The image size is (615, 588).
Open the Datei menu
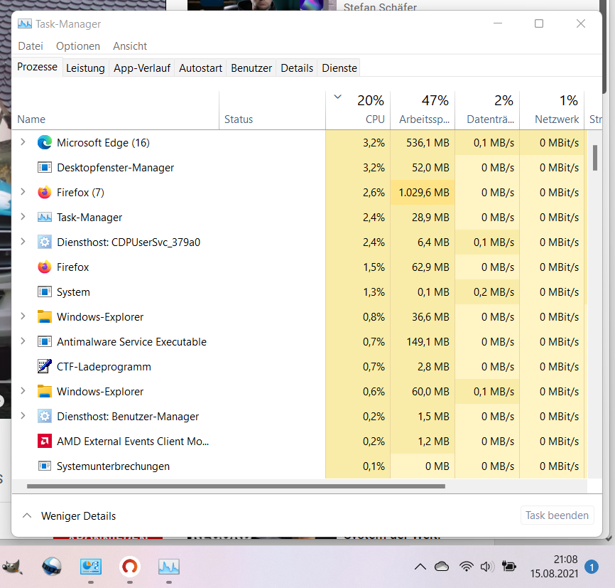(x=31, y=46)
